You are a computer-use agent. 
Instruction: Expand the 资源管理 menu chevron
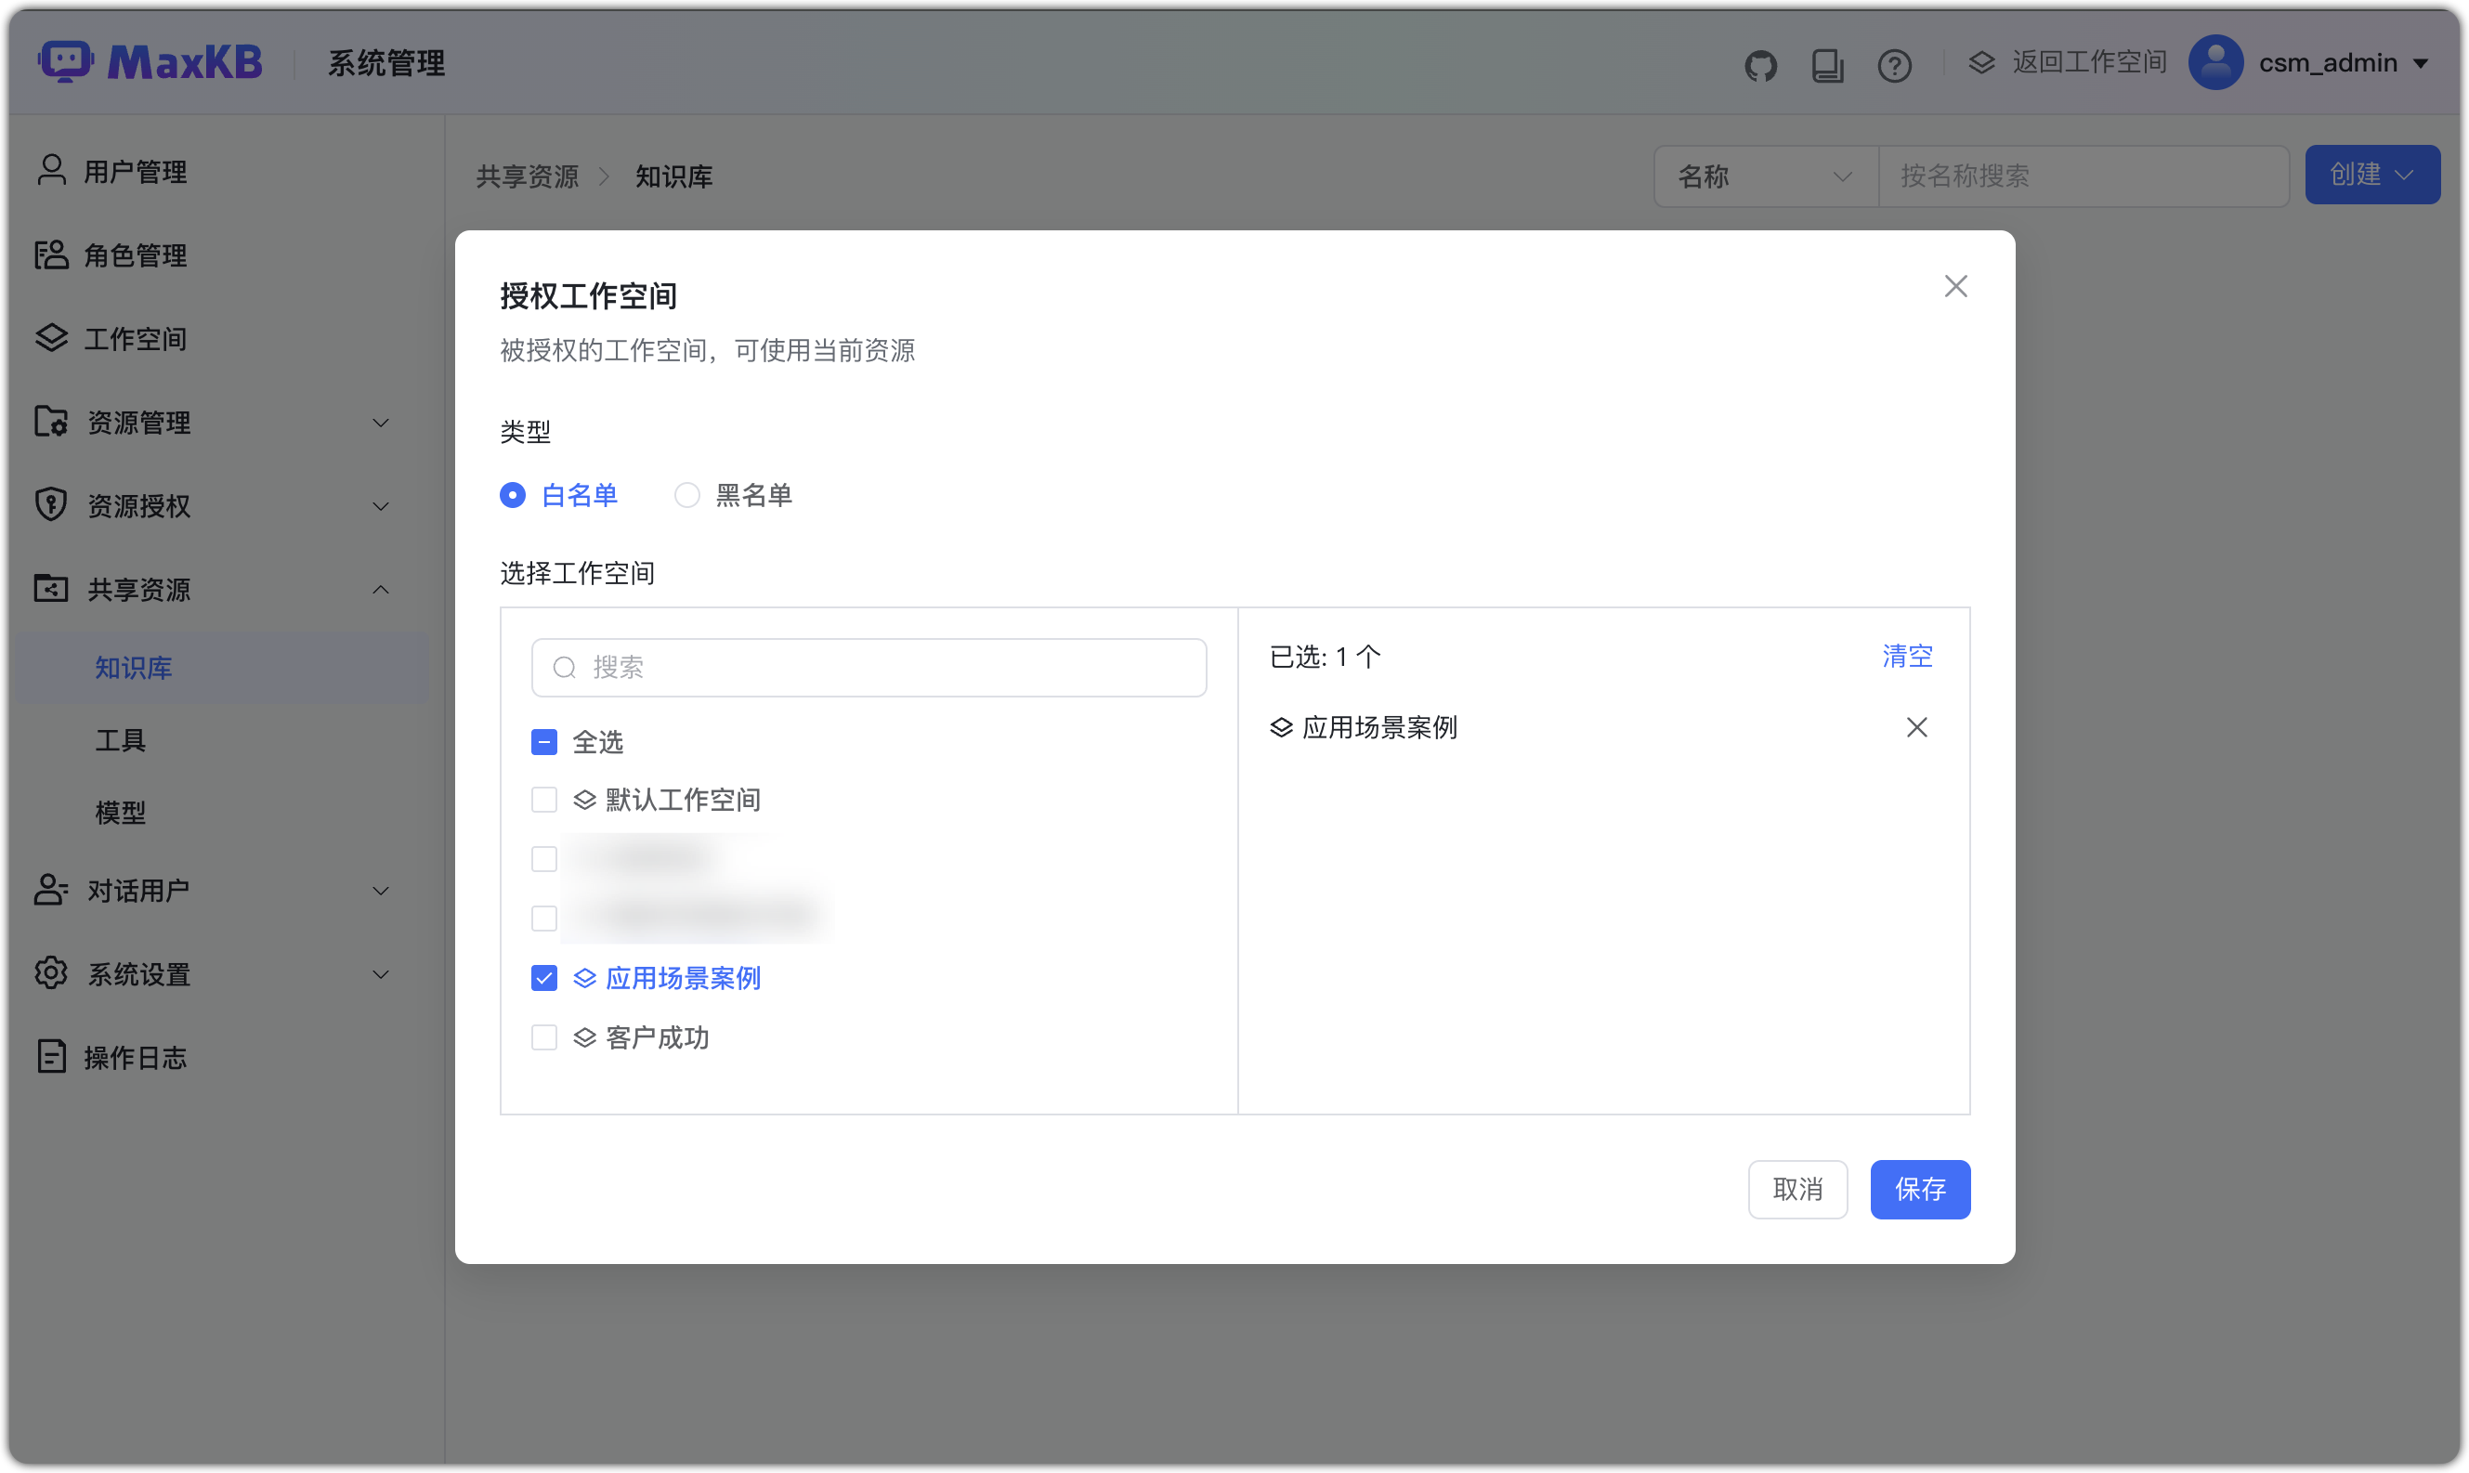tap(380, 423)
